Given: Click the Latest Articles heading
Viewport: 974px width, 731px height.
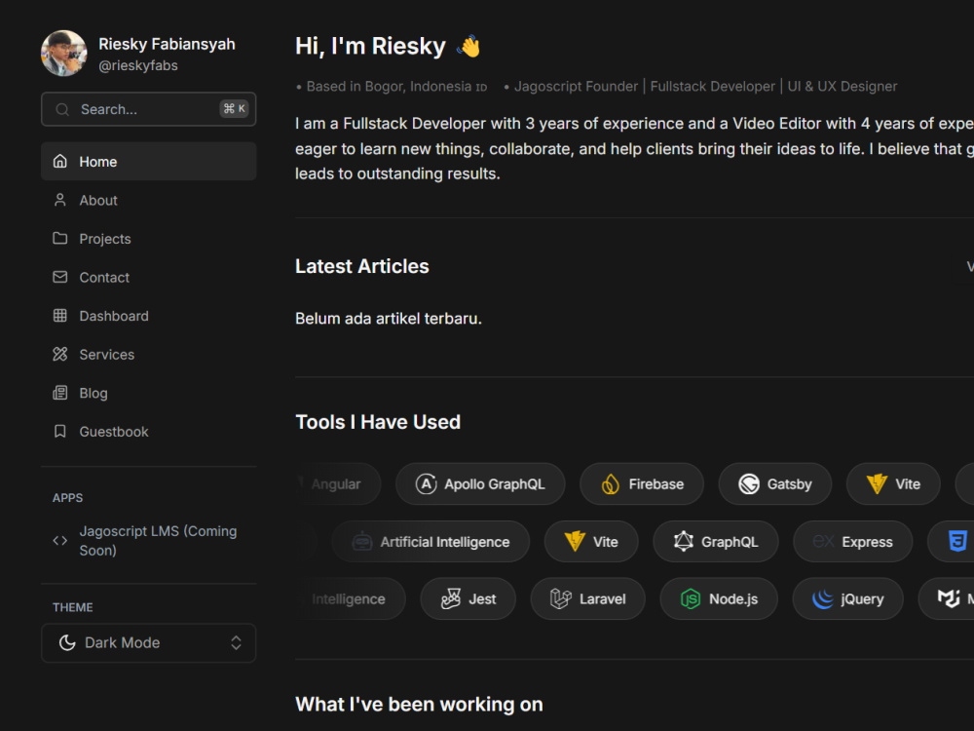Looking at the screenshot, I should 361,266.
